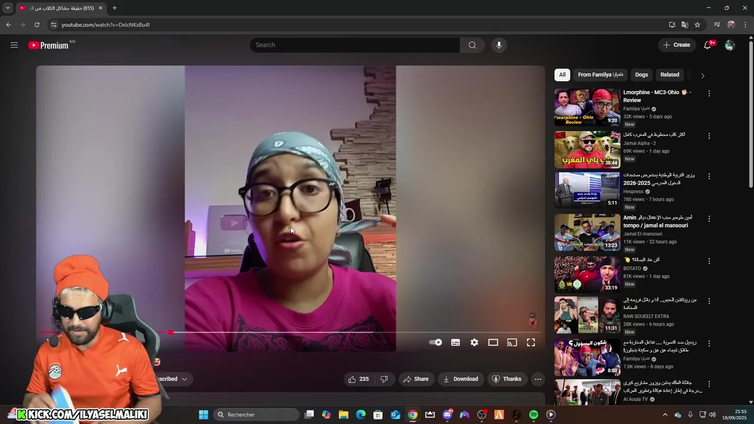Click the search magnifier button
The height and width of the screenshot is (424, 754).
click(x=472, y=45)
